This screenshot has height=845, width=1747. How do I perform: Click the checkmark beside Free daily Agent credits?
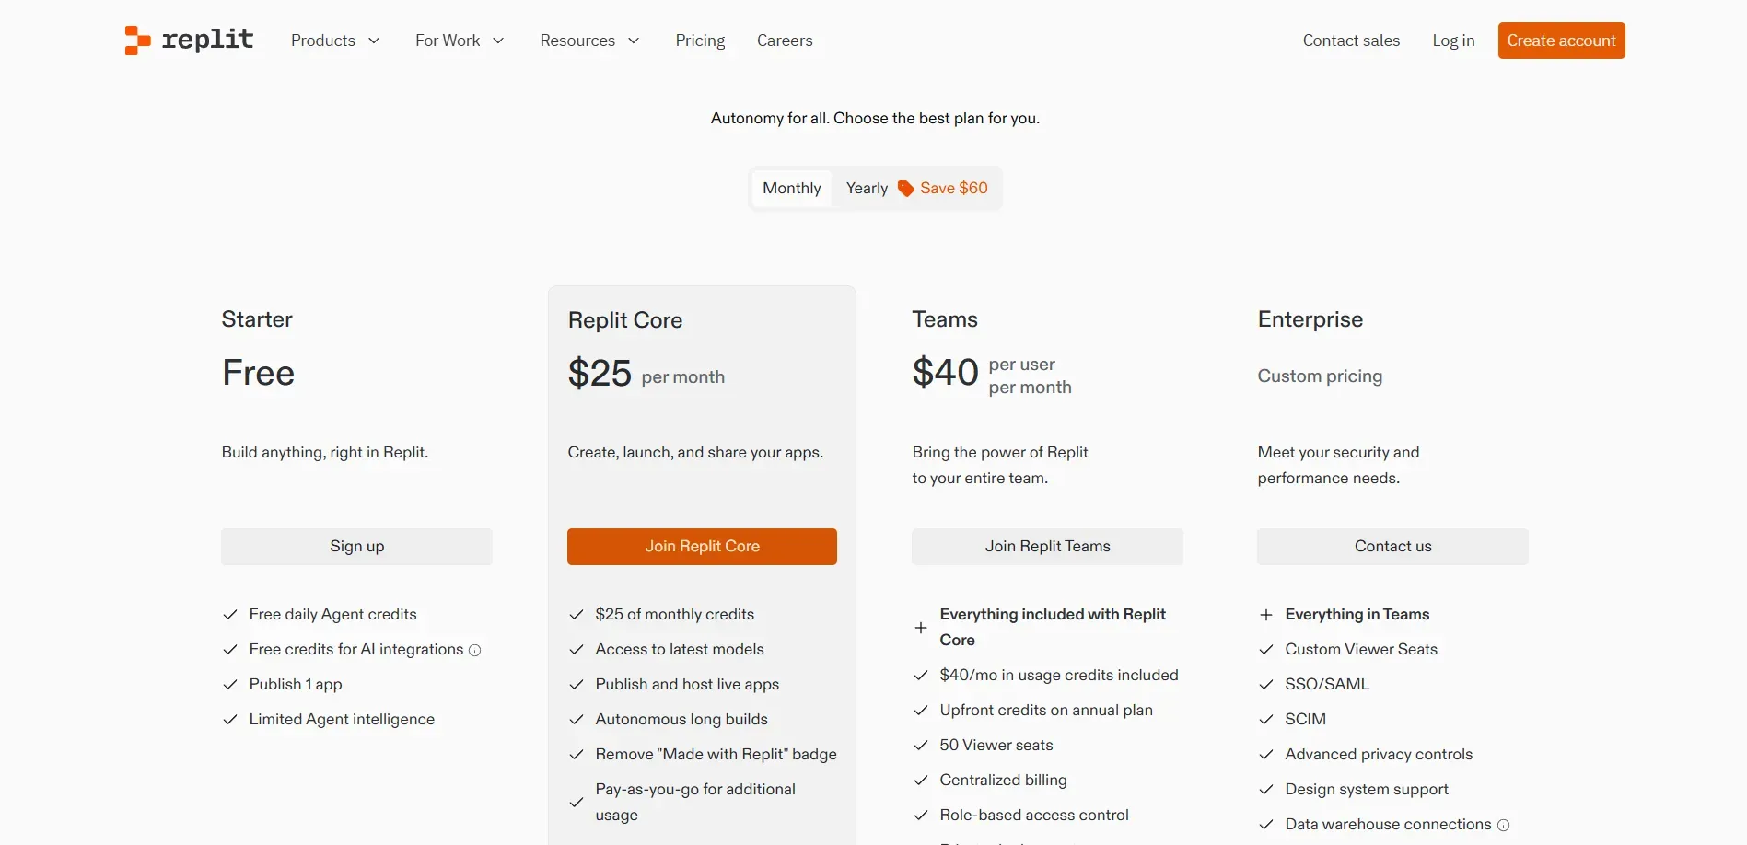229,614
